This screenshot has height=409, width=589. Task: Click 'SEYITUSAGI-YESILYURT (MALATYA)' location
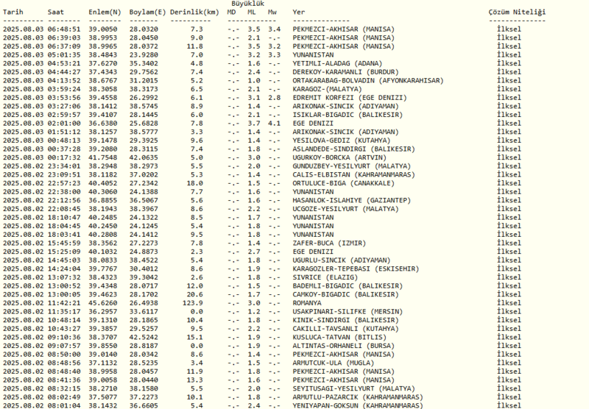[x=354, y=389]
